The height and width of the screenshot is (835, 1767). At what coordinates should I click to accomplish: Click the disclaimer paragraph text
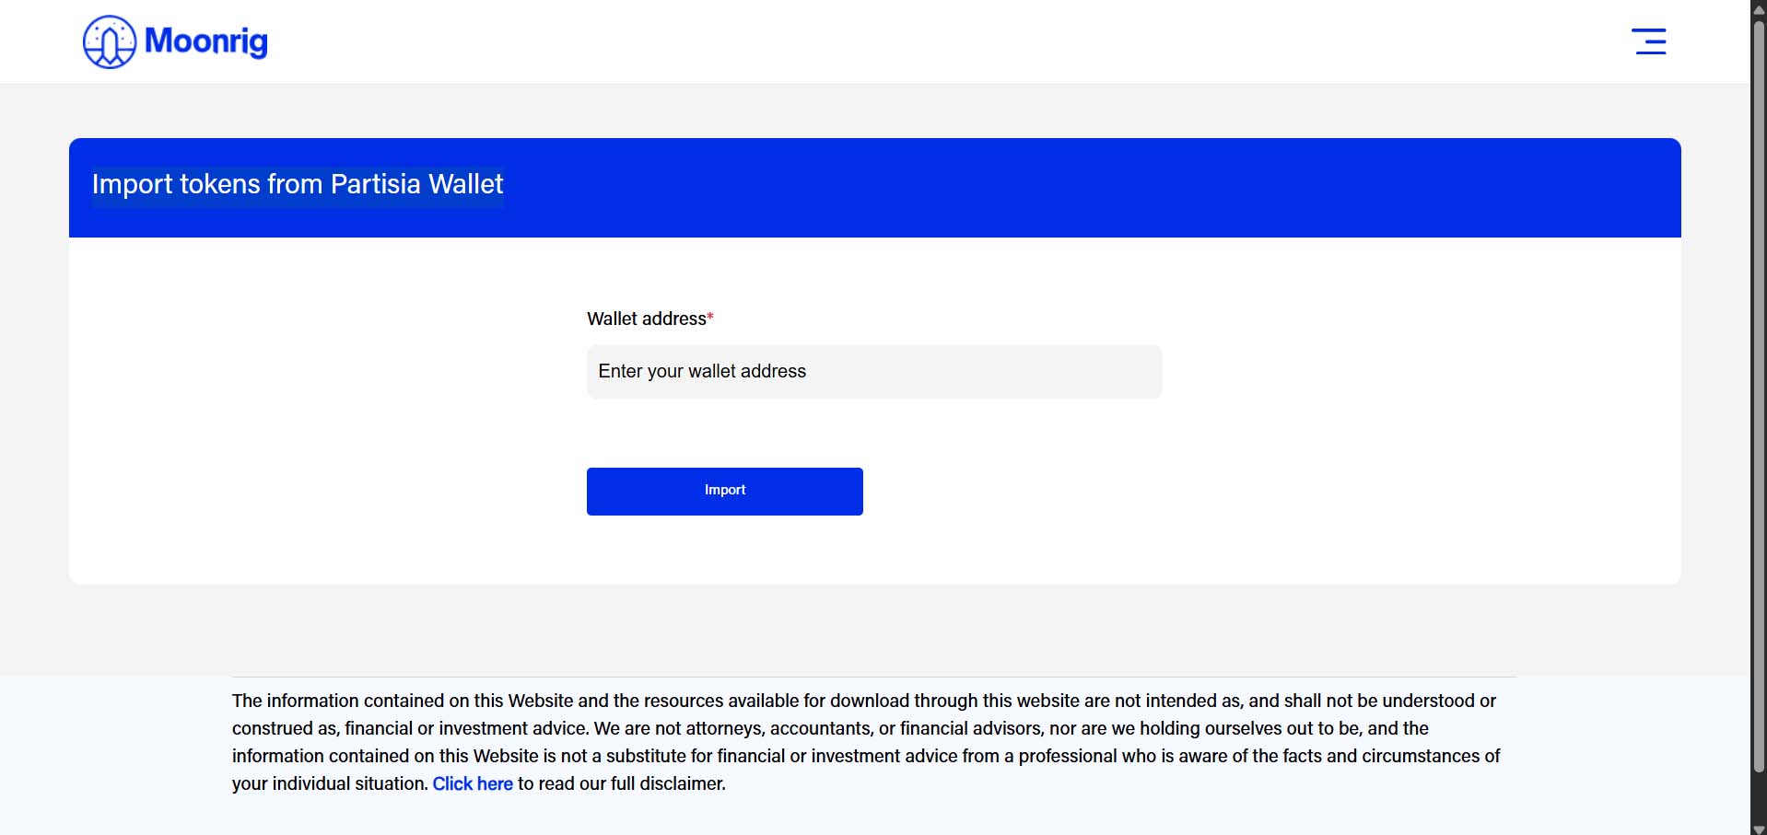(x=866, y=742)
